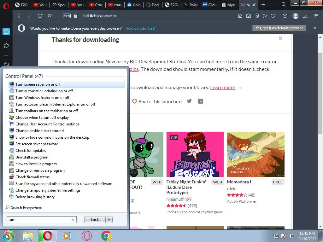The width and height of the screenshot is (323, 242).
Task: Share launcher on Twitter icon
Action: click(x=189, y=101)
